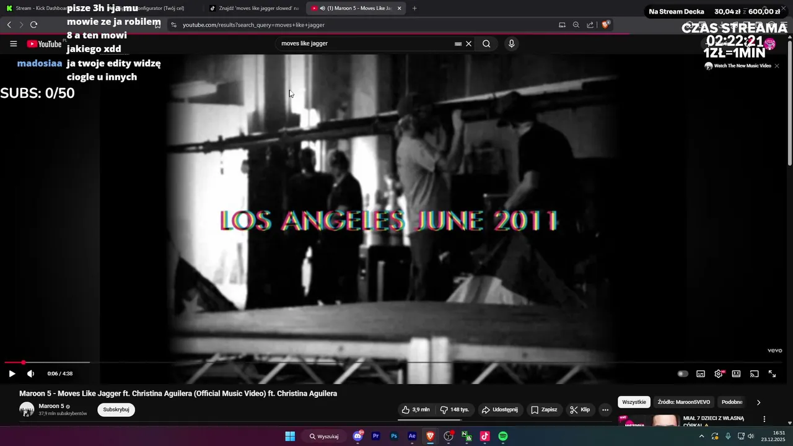Share the page via address bar icon
The width and height of the screenshot is (793, 446).
(590, 25)
